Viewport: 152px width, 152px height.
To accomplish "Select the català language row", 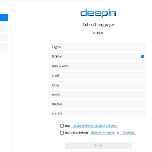I will tap(97, 76).
